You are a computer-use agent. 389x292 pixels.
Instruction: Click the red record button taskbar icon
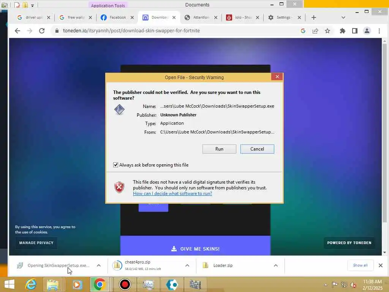[x=125, y=284]
